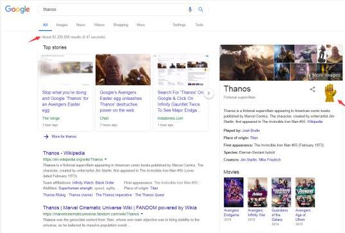Open the CNet story thumbnail of Thanos
345x233 pixels.
(x=123, y=70)
